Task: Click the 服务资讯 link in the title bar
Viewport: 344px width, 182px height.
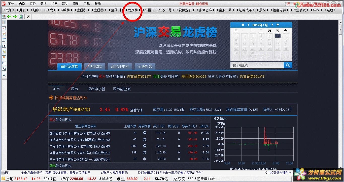Action: 202,4
